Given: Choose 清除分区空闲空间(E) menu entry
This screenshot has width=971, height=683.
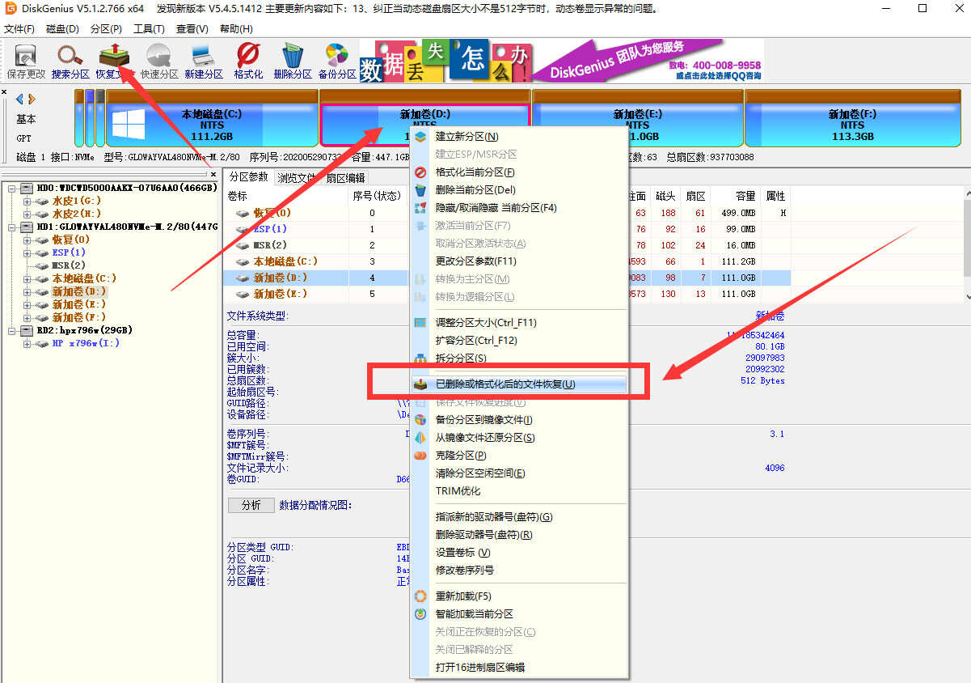Looking at the screenshot, I should coord(519,473).
